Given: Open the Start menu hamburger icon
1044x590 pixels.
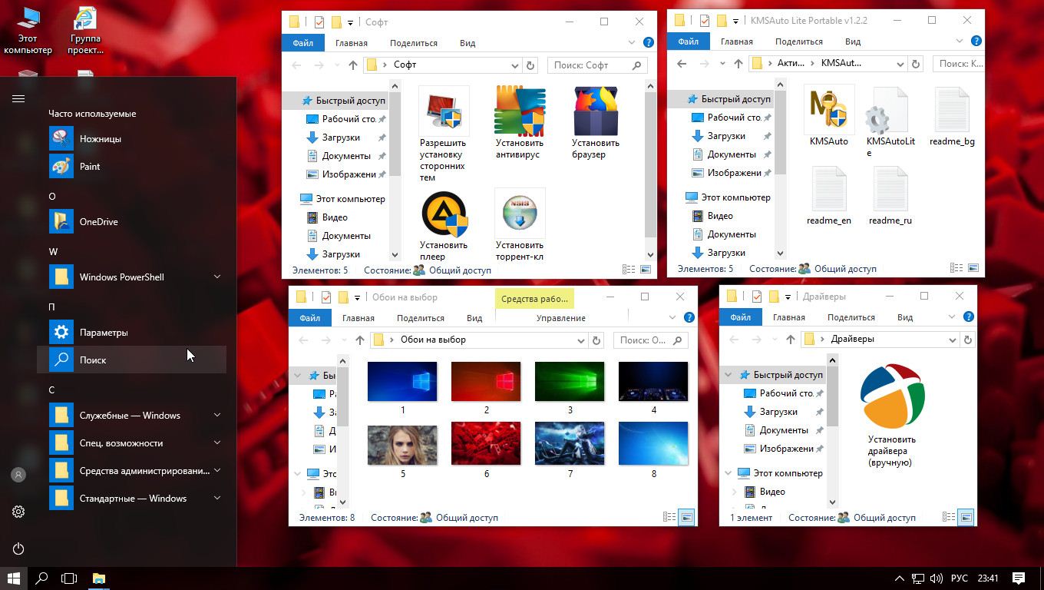Looking at the screenshot, I should point(18,98).
